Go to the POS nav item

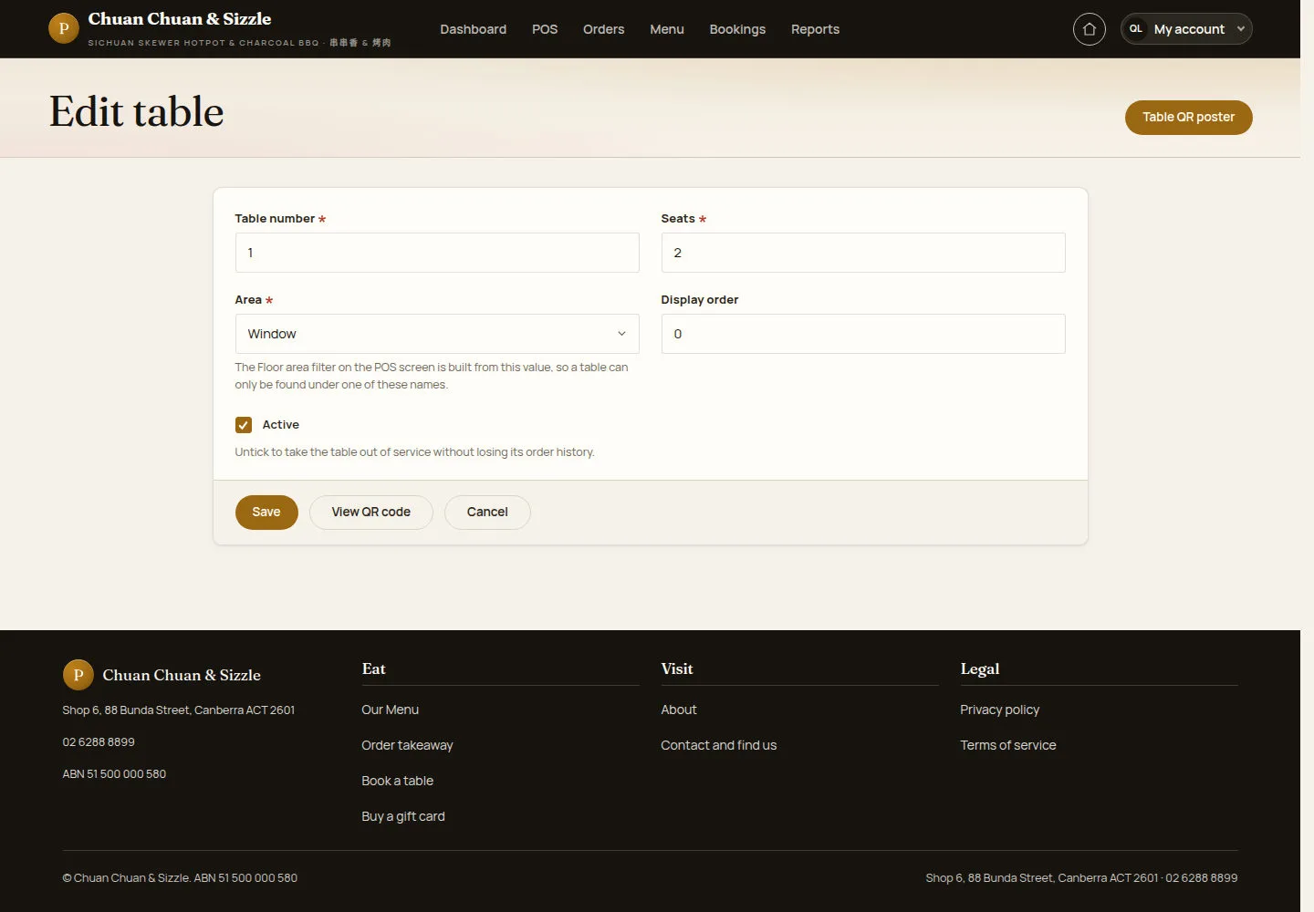tap(545, 29)
